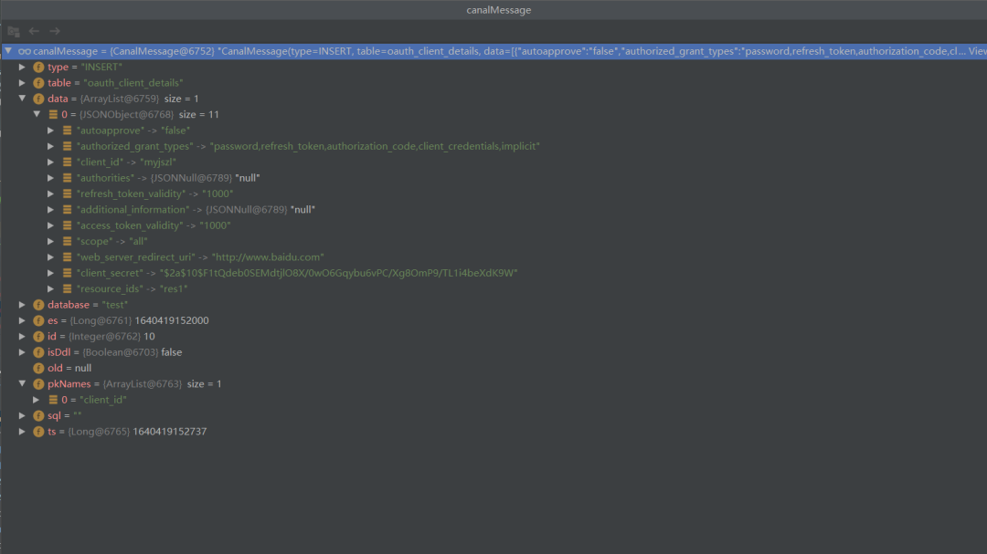This screenshot has width=987, height=554.
Task: Expand the 'authorized_grant_types' entry
Action: (51, 146)
